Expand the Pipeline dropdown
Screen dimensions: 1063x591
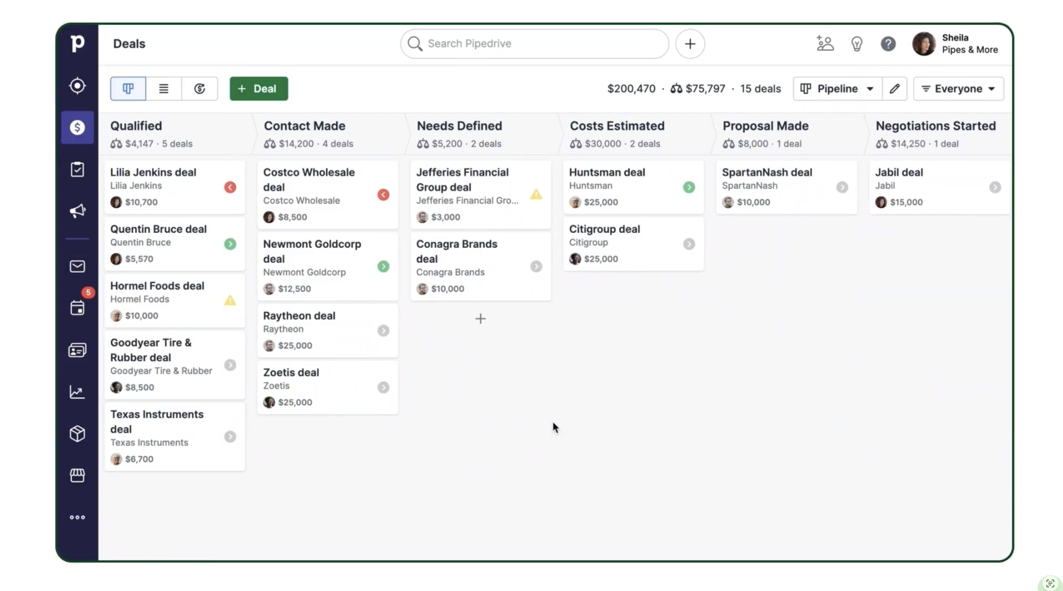coord(838,89)
